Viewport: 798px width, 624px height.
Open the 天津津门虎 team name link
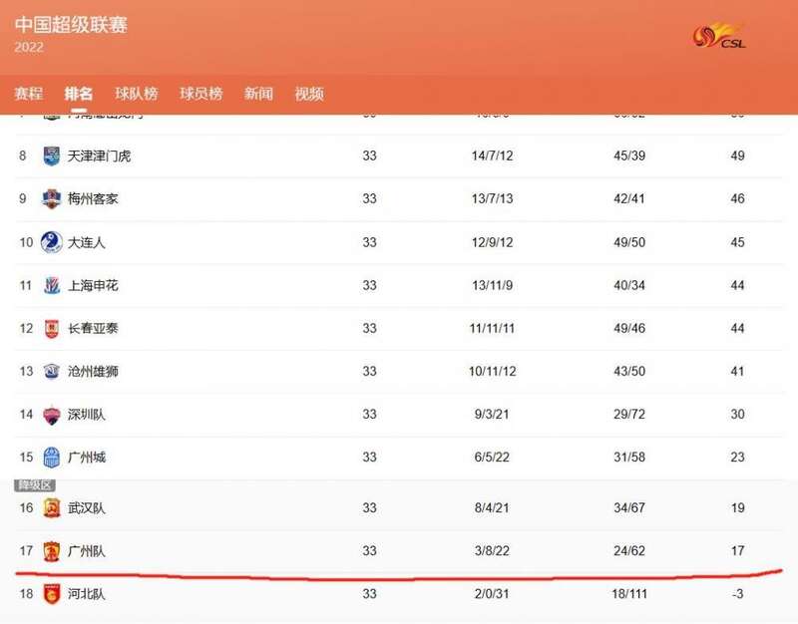tap(99, 156)
